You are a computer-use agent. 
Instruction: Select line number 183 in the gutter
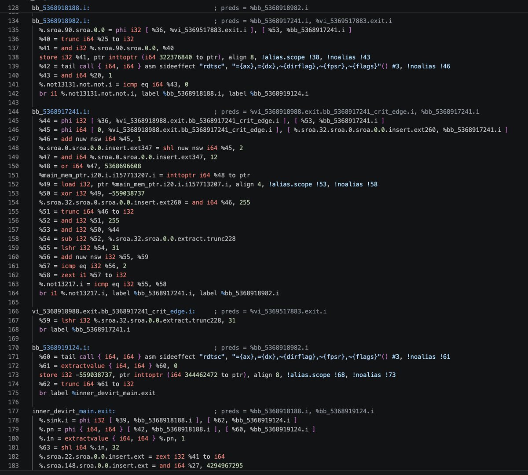(13, 465)
